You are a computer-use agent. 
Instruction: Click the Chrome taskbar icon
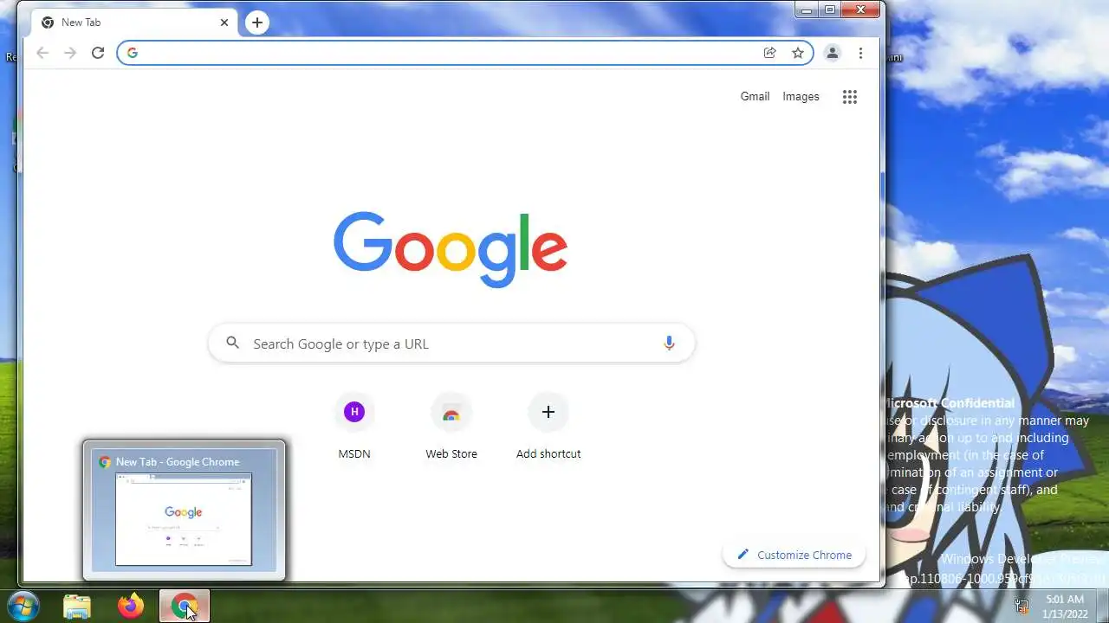pyautogui.click(x=184, y=607)
